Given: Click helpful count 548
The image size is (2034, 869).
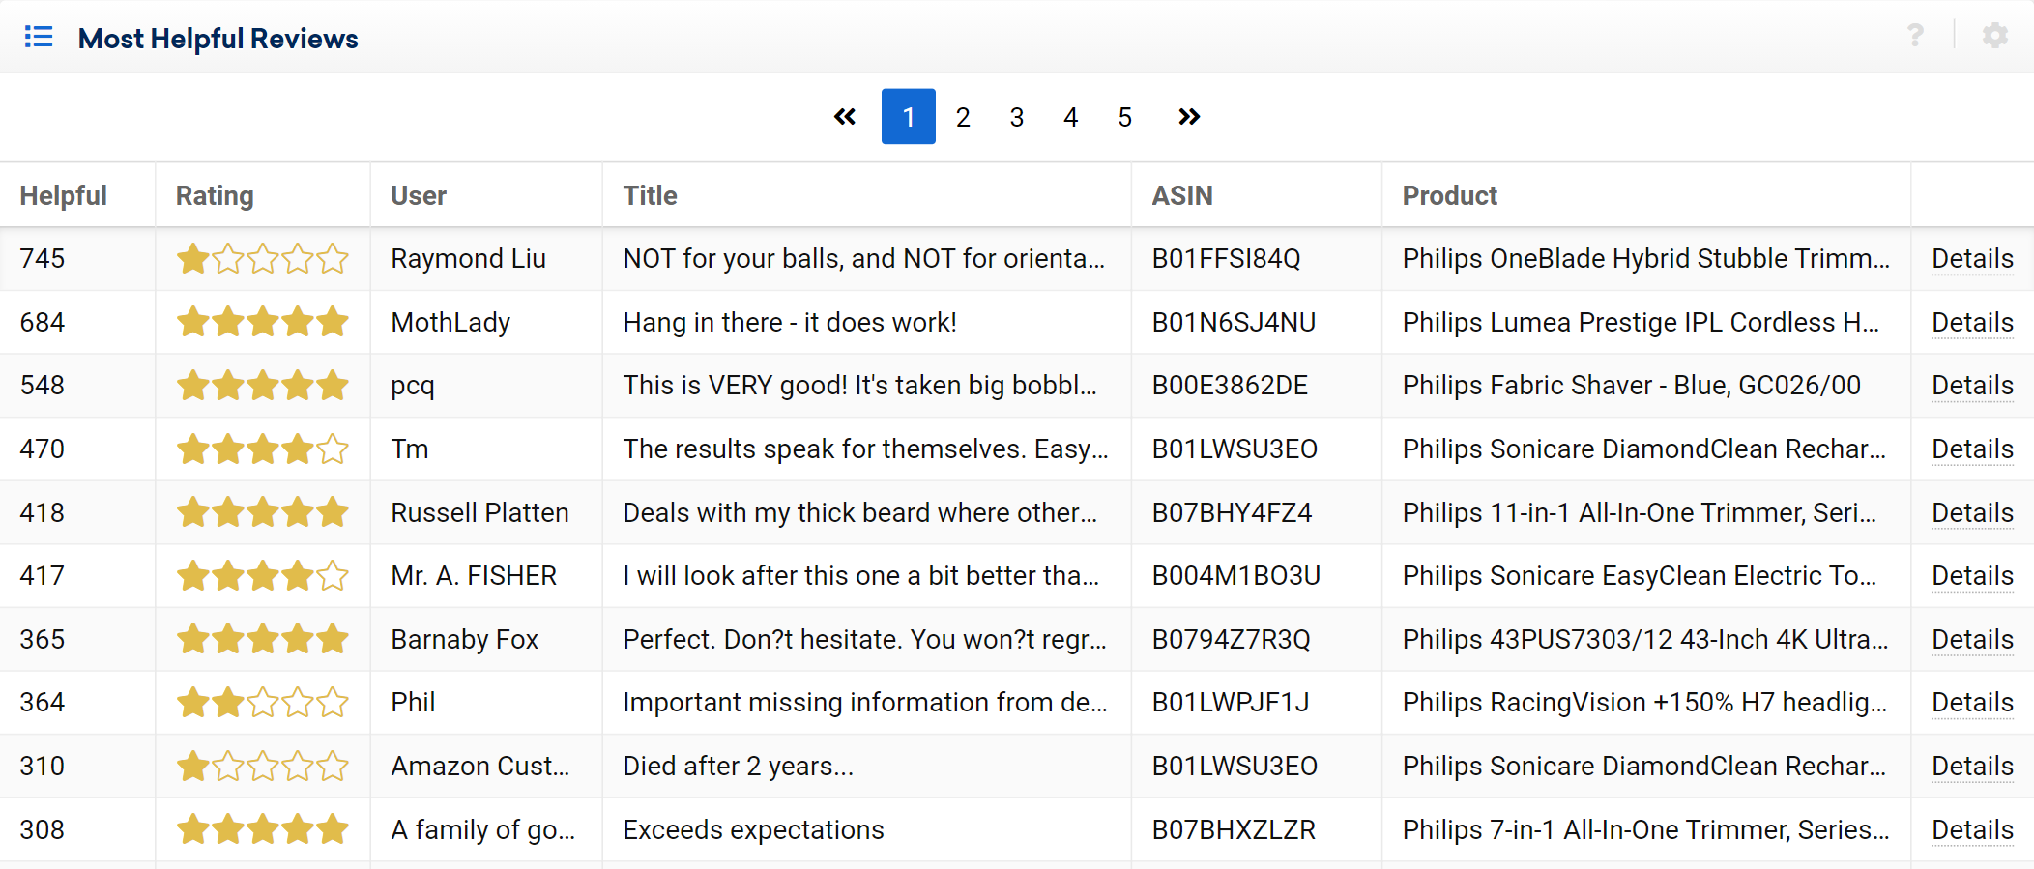Looking at the screenshot, I should [43, 386].
